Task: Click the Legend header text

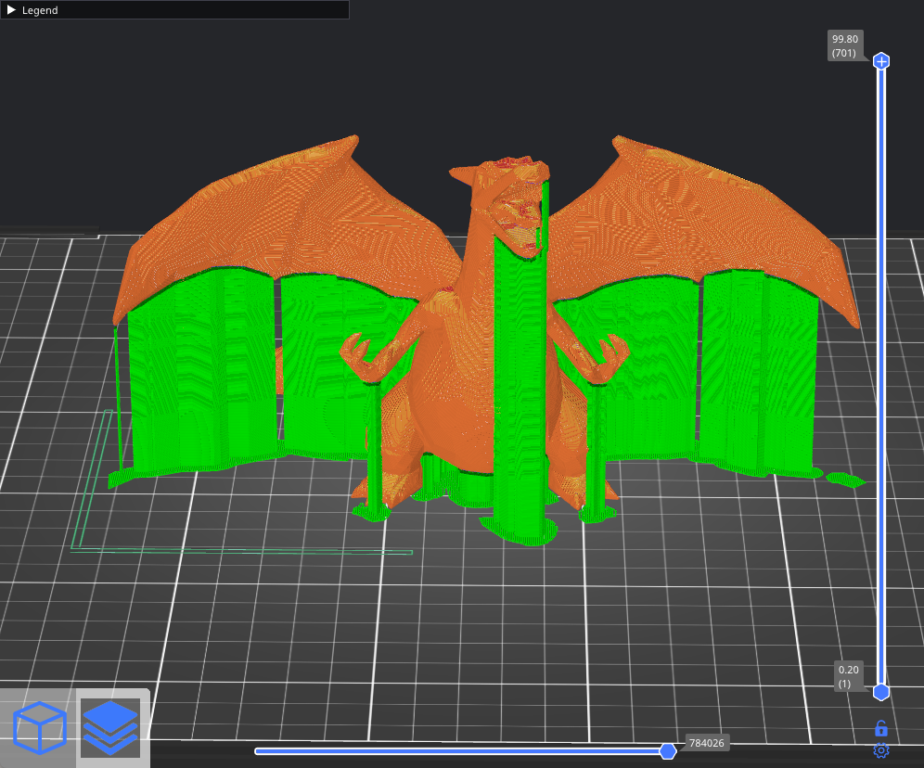Action: click(40, 10)
